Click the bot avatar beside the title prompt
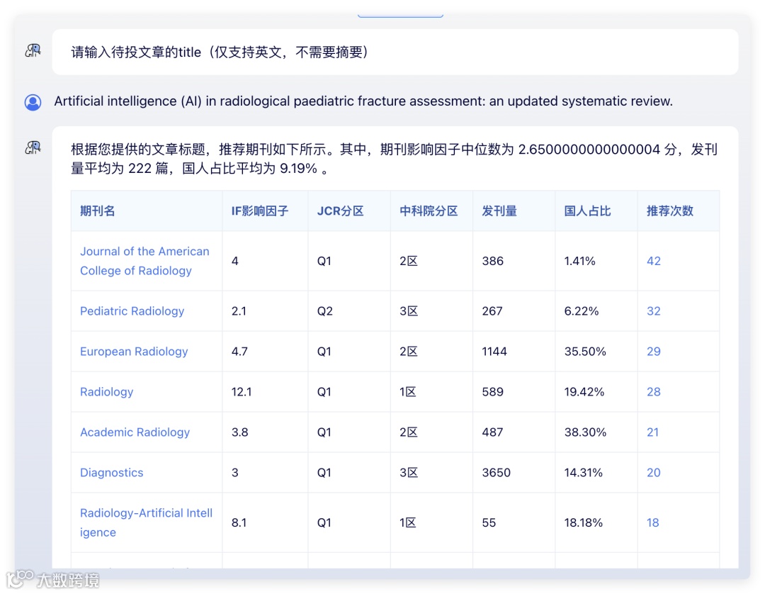Screen dimensions: 765x594 (33, 51)
